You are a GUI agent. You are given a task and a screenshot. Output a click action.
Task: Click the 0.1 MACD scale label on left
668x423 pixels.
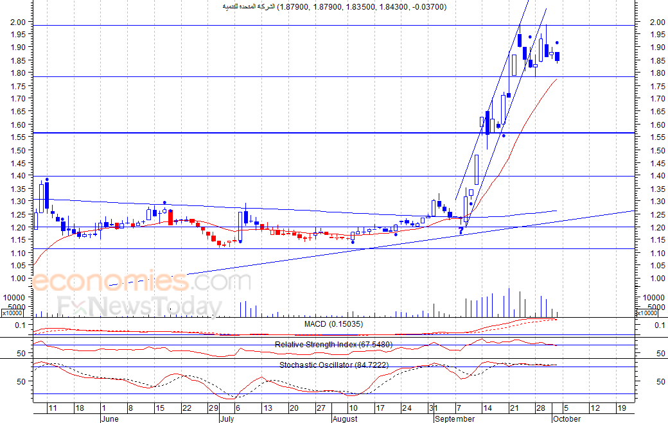[x=21, y=325]
